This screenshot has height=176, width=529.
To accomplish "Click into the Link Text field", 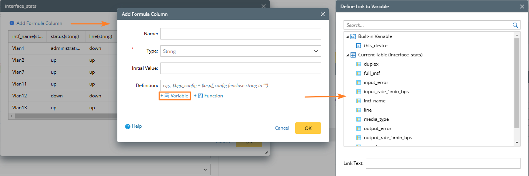I will pyautogui.click(x=443, y=163).
